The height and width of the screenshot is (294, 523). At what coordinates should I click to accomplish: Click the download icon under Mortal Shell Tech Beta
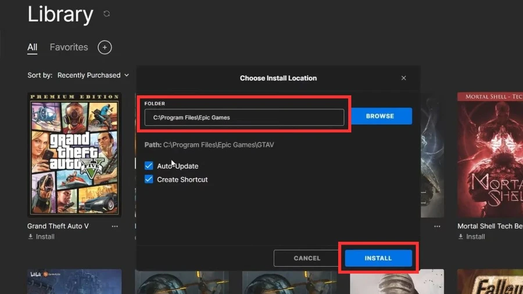click(461, 236)
